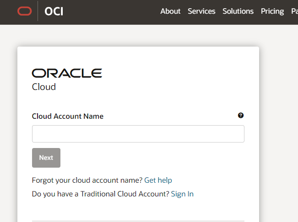Open the About menu
The image size is (298, 222).
pyautogui.click(x=170, y=11)
